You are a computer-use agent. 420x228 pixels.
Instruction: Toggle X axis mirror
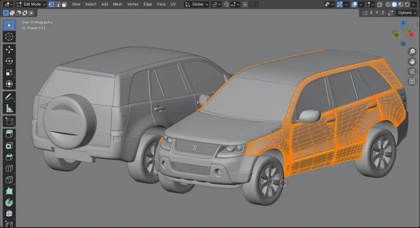[x=372, y=13]
